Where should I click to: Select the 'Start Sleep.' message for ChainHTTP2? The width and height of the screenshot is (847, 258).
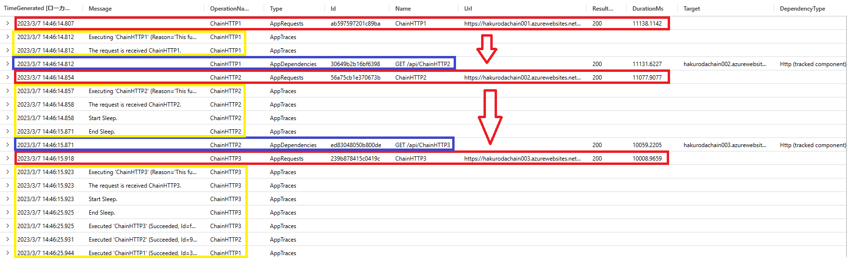[x=103, y=118]
